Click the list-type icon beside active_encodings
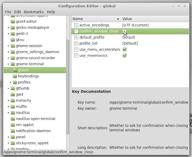 pyautogui.click(x=76, y=25)
